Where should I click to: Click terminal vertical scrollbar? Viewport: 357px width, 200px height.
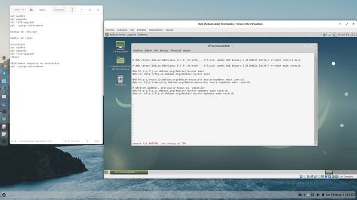[x=315, y=99]
